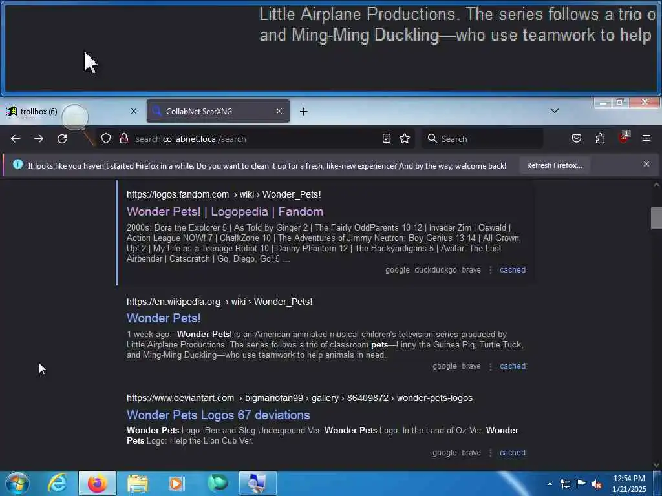The image size is (662, 496).
Task: Focus the Firefox Search box
Action: (x=482, y=139)
